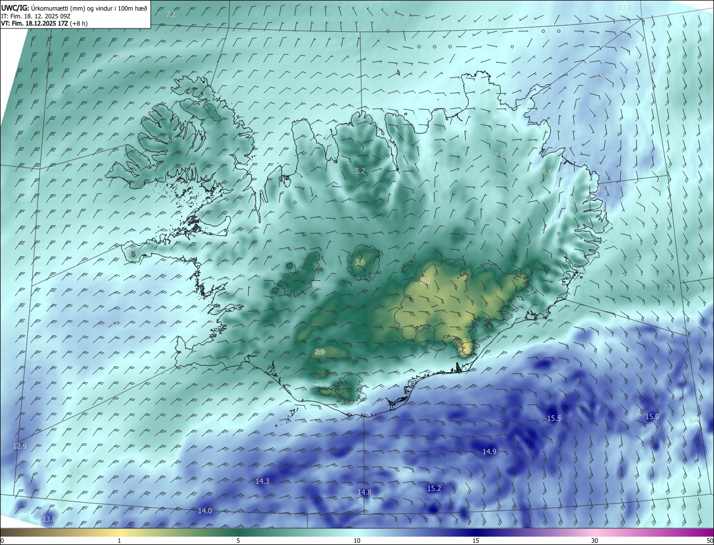The height and width of the screenshot is (545, 714).
Task: Click the 2.9 value label in south Iceland
Action: (320, 352)
